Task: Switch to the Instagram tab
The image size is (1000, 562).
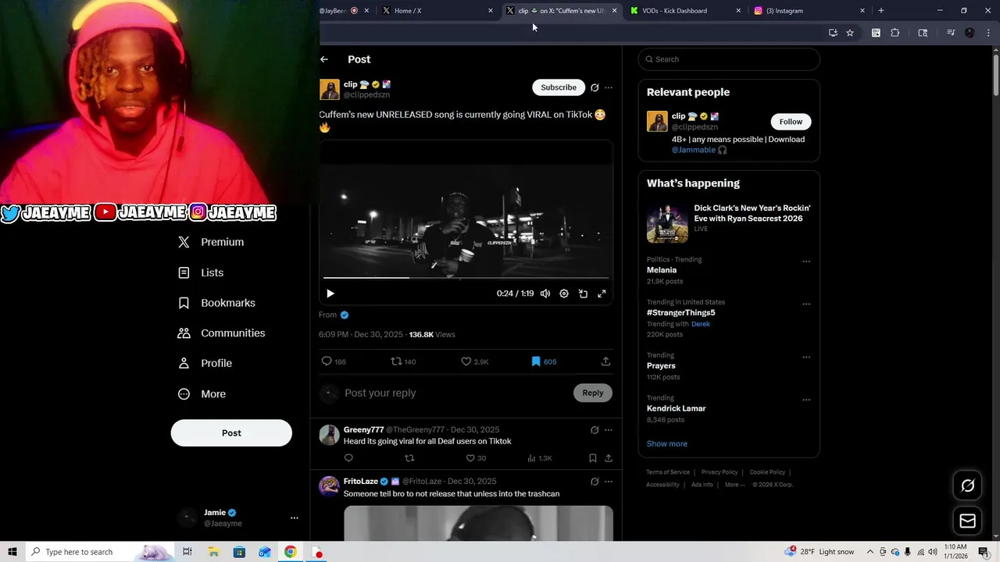Action: pos(807,11)
